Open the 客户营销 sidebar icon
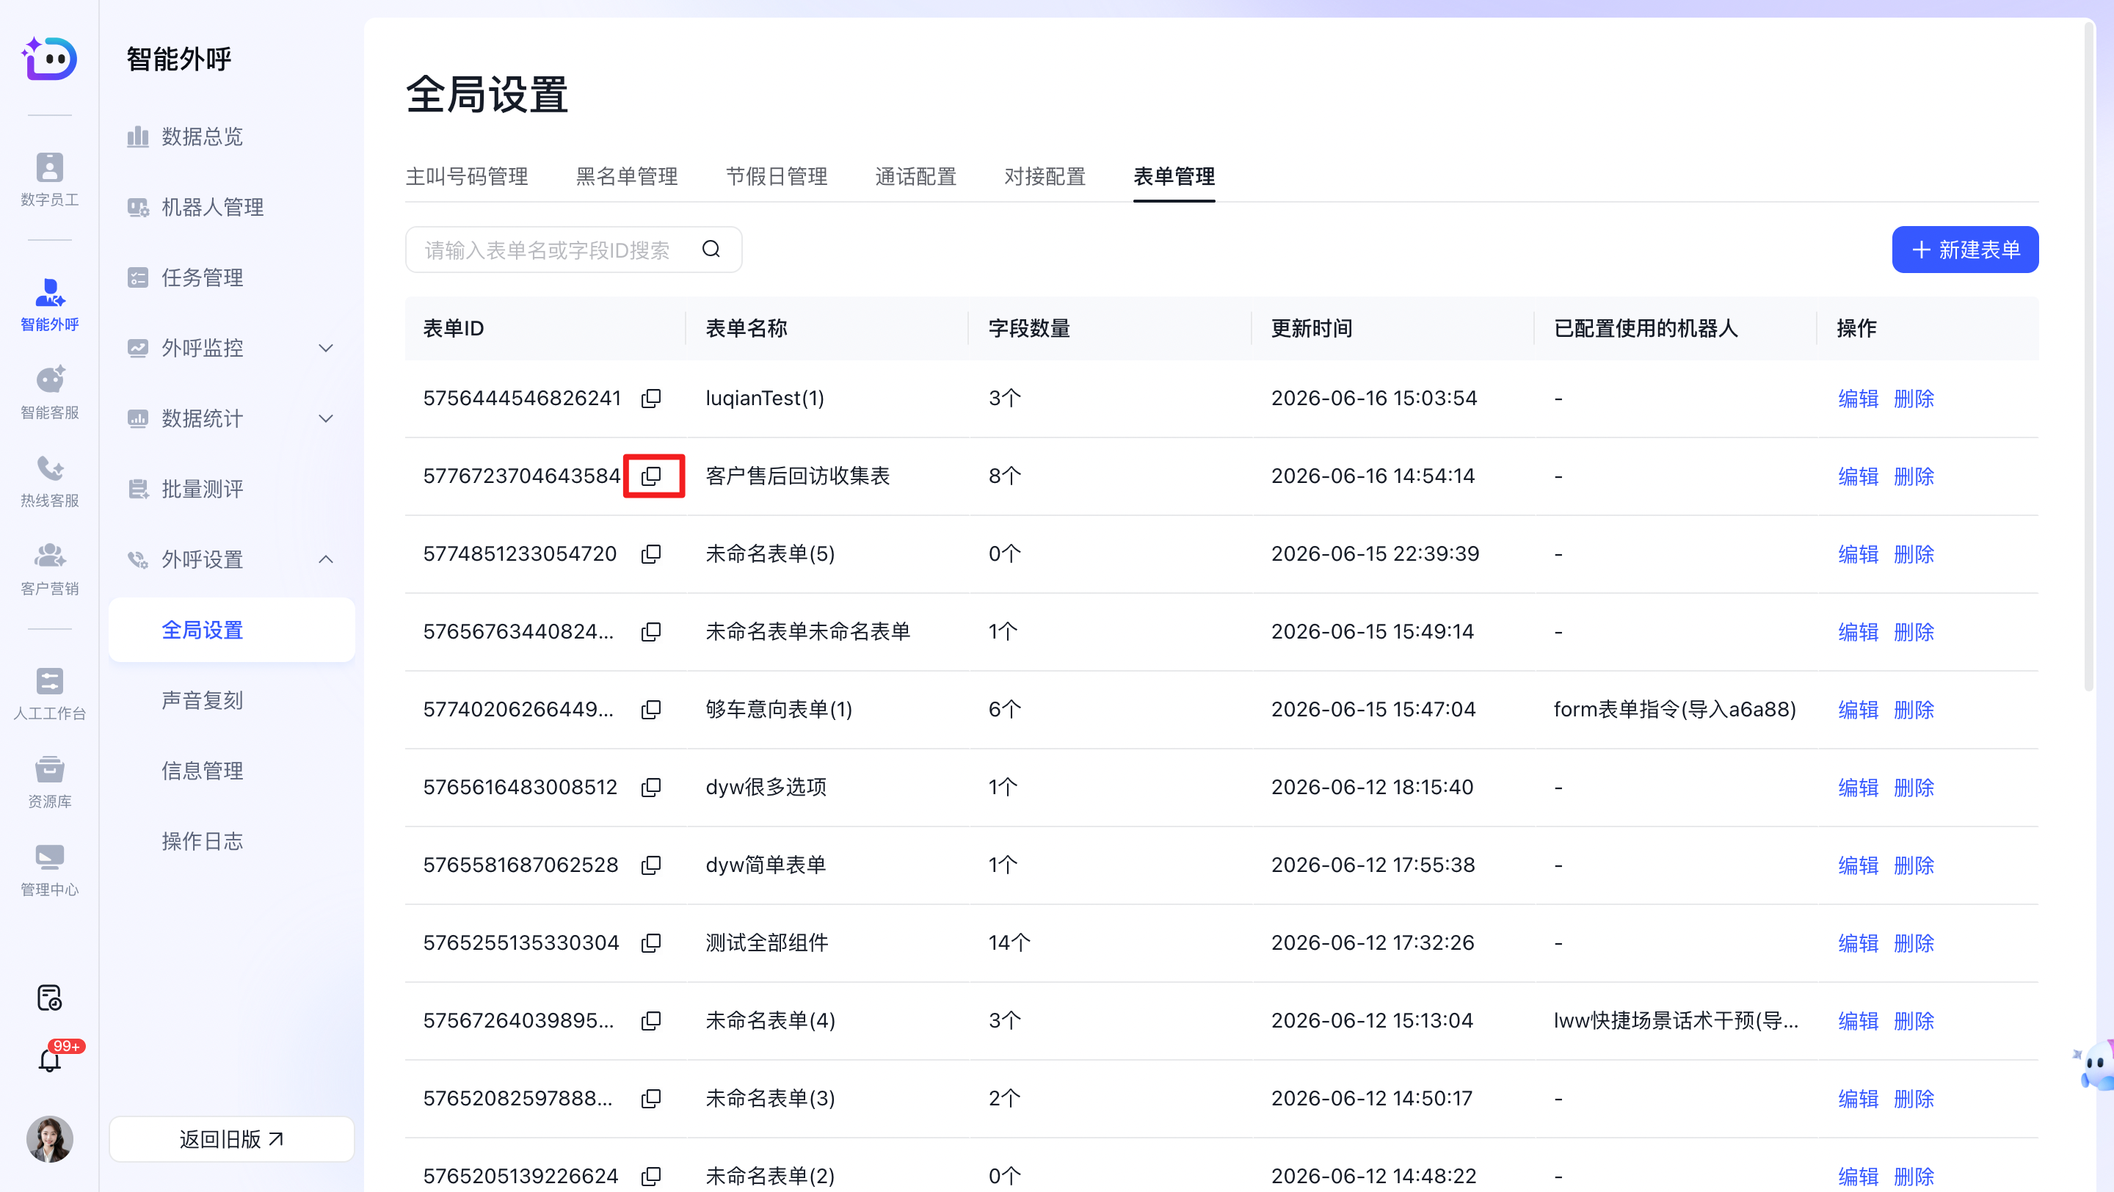 pyautogui.click(x=49, y=569)
